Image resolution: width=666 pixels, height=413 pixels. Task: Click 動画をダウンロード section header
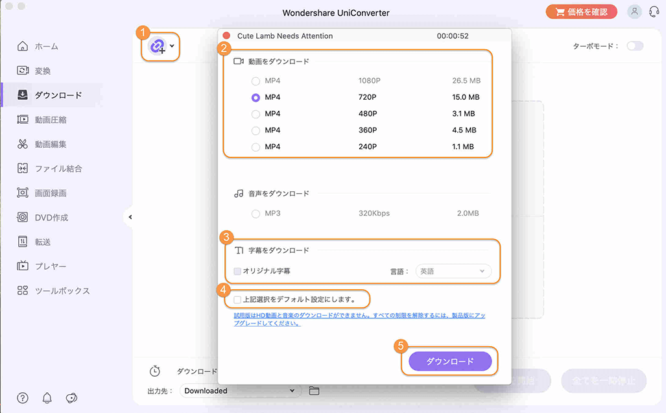point(279,62)
